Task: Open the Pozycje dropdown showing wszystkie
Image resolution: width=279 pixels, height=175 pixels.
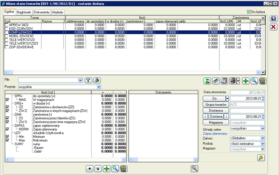Action: 99,87
